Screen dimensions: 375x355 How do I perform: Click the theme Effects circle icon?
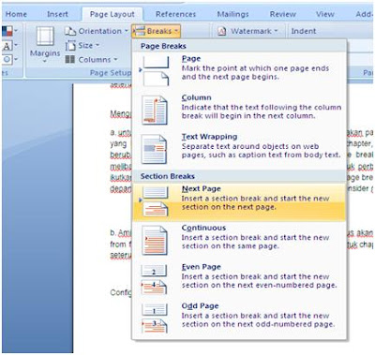(7, 59)
